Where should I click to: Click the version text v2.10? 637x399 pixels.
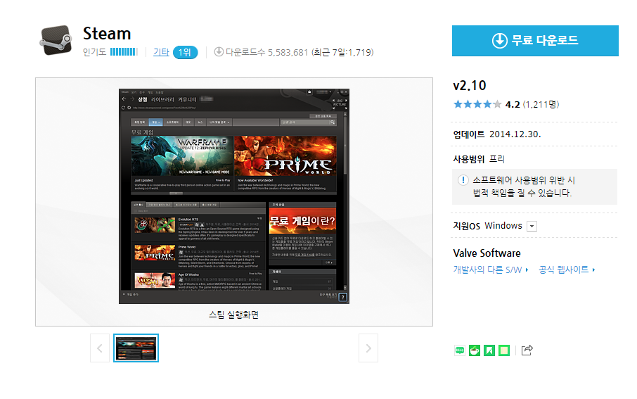click(470, 85)
